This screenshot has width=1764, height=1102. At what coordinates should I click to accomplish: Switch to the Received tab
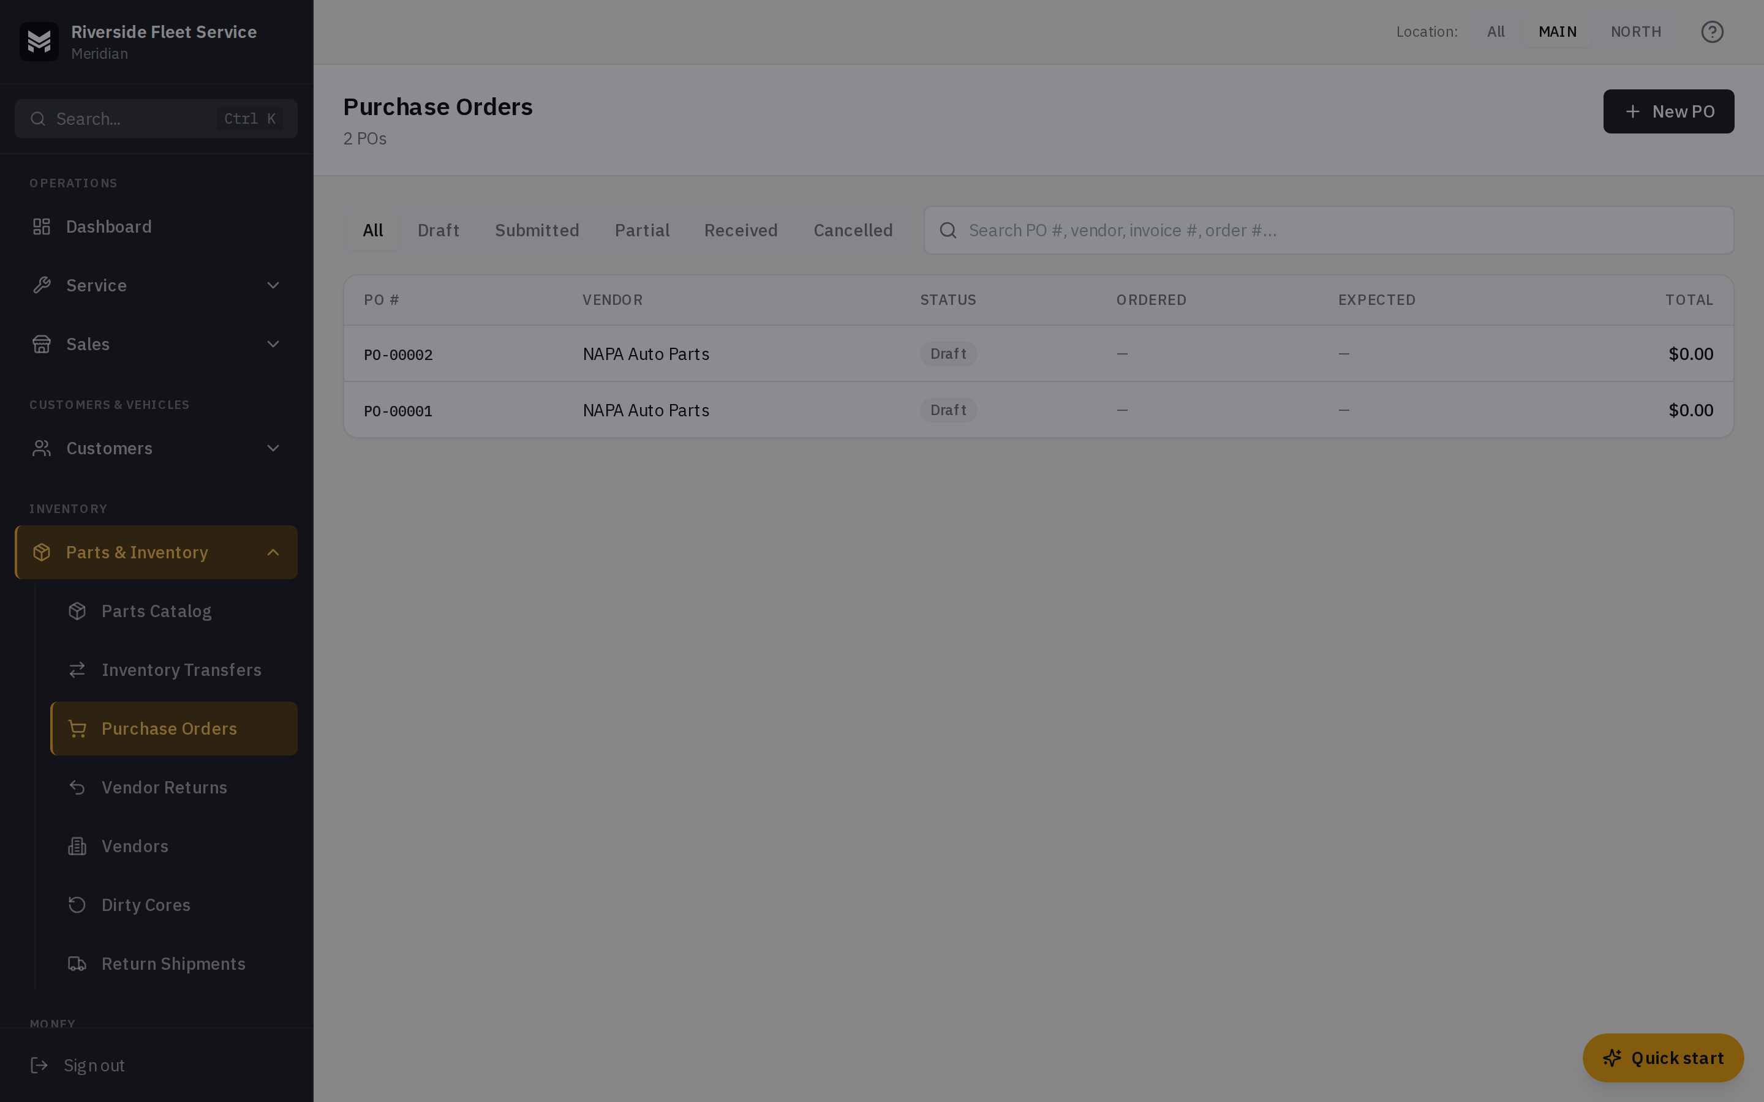pyautogui.click(x=741, y=230)
